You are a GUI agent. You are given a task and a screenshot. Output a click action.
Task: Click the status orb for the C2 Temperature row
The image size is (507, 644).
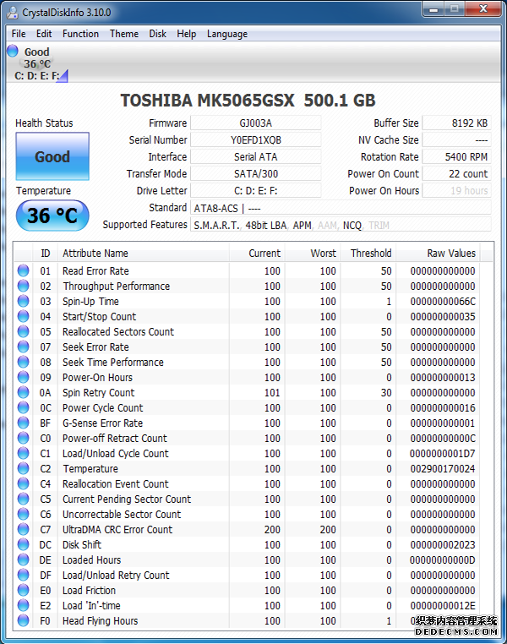click(24, 468)
